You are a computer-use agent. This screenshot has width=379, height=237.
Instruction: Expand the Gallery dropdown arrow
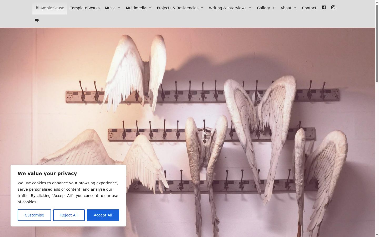(x=274, y=8)
